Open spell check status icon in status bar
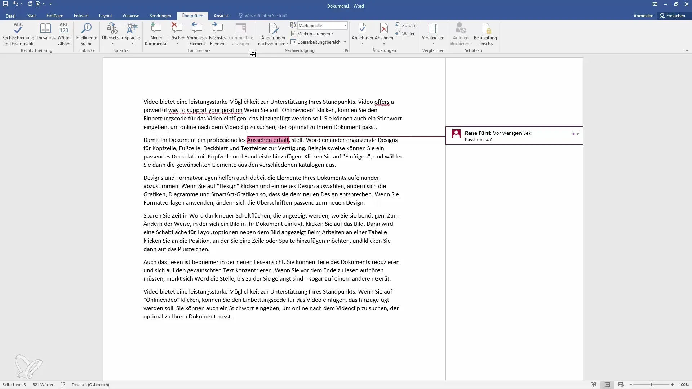 coord(63,385)
